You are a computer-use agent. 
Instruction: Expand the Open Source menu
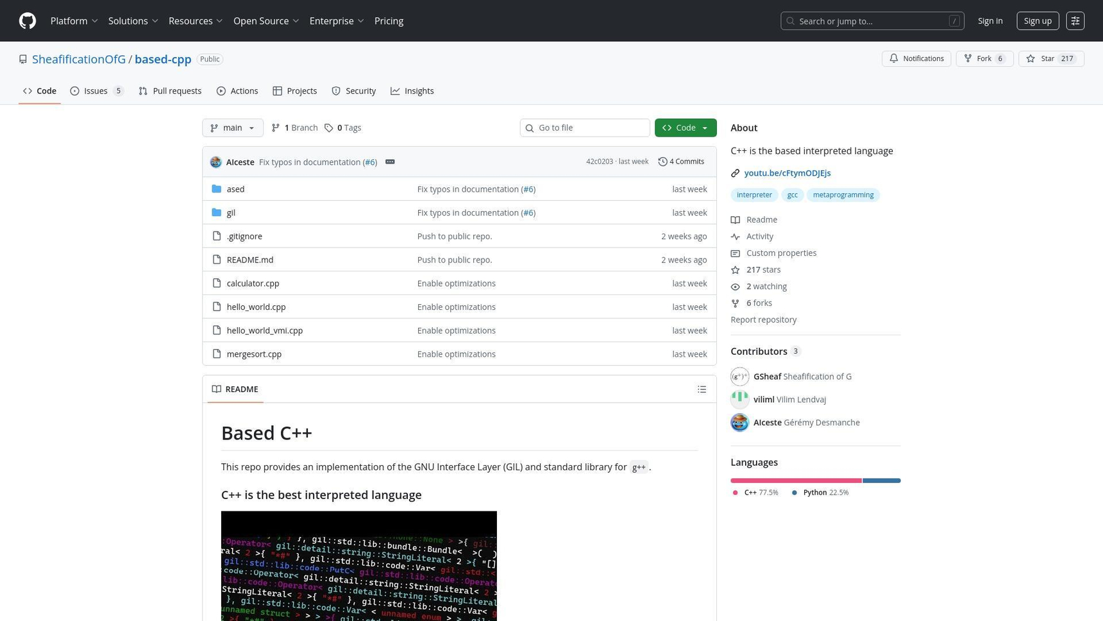pos(266,21)
